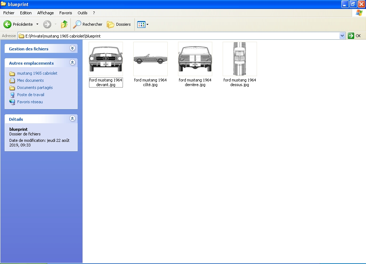Expand the Gestion des fichiers panel
The width and height of the screenshot is (366, 264).
[73, 48]
